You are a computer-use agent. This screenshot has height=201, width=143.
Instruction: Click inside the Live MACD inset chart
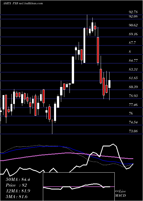(79, 187)
